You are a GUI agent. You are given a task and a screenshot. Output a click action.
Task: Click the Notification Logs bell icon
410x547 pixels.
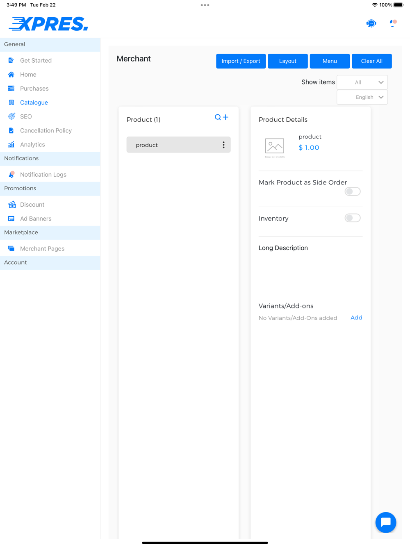11,174
